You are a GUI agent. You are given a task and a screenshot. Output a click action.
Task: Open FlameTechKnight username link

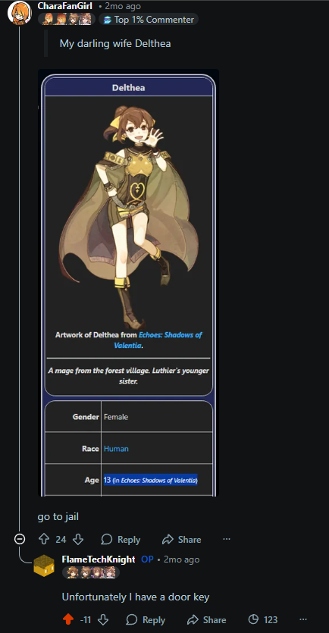(x=99, y=559)
